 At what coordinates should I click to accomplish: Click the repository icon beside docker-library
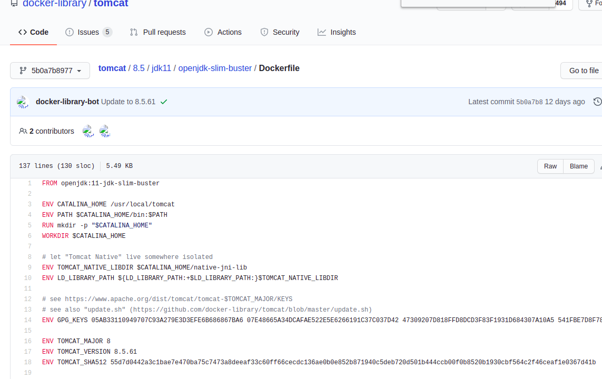click(x=14, y=4)
